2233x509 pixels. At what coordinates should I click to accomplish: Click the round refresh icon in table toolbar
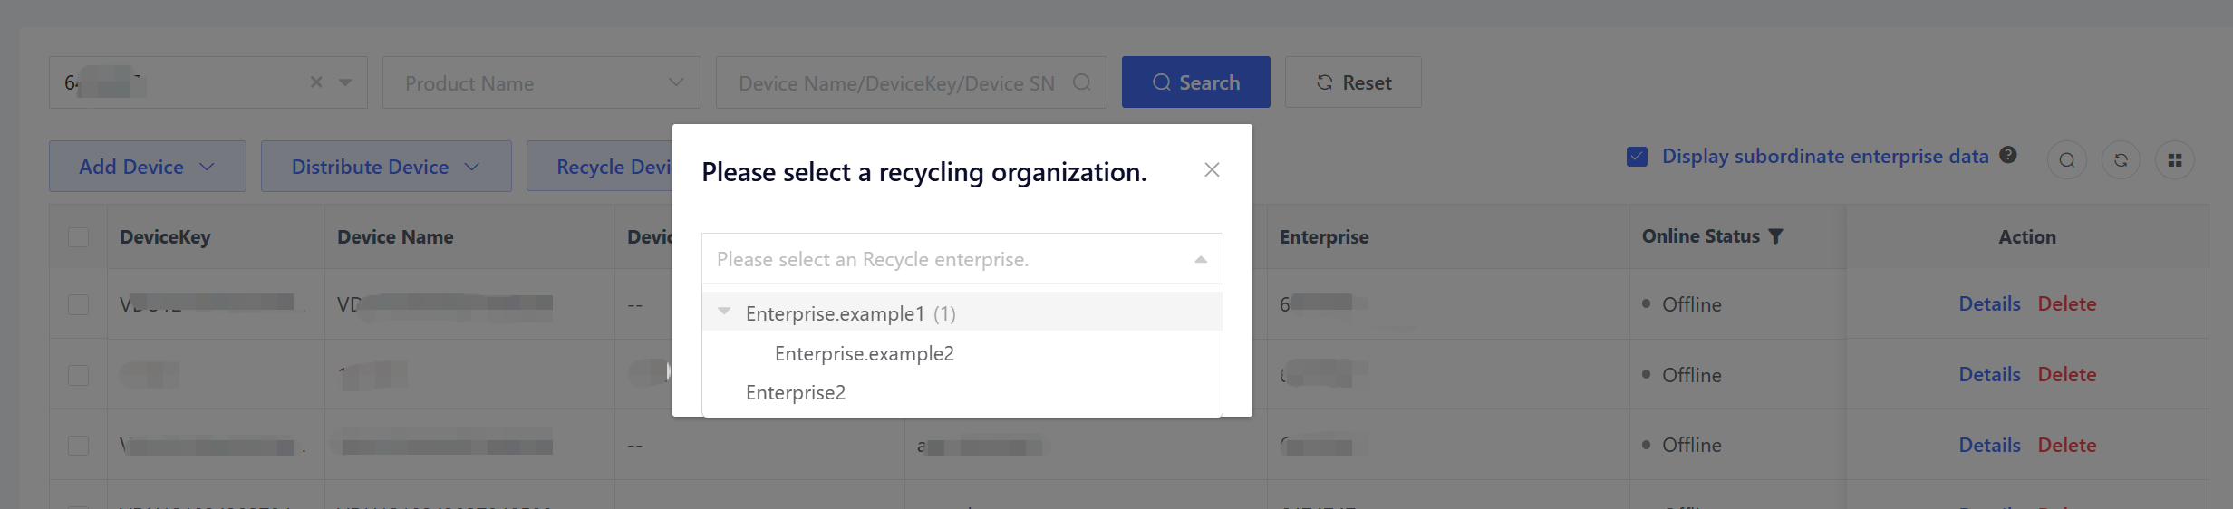2121,160
